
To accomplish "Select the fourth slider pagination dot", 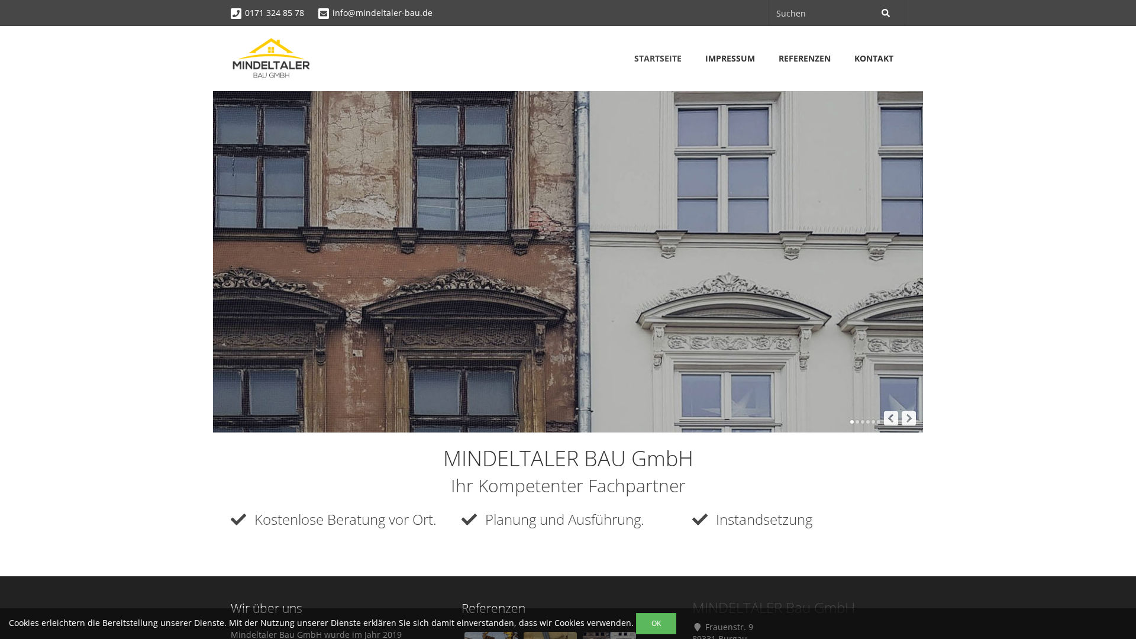I will tap(868, 422).
